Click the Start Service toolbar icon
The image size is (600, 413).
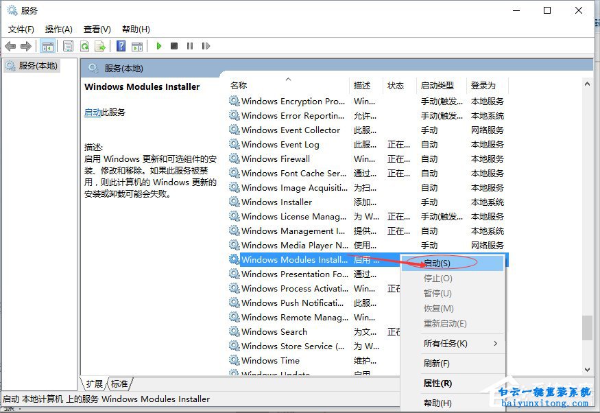(x=158, y=46)
